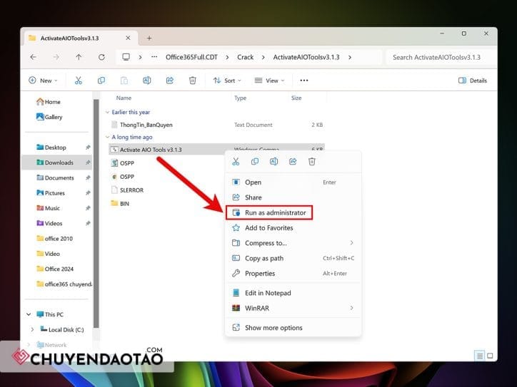The width and height of the screenshot is (517, 387).
Task: Click the Paste icon in the Explorer toolbar
Action: point(124,81)
